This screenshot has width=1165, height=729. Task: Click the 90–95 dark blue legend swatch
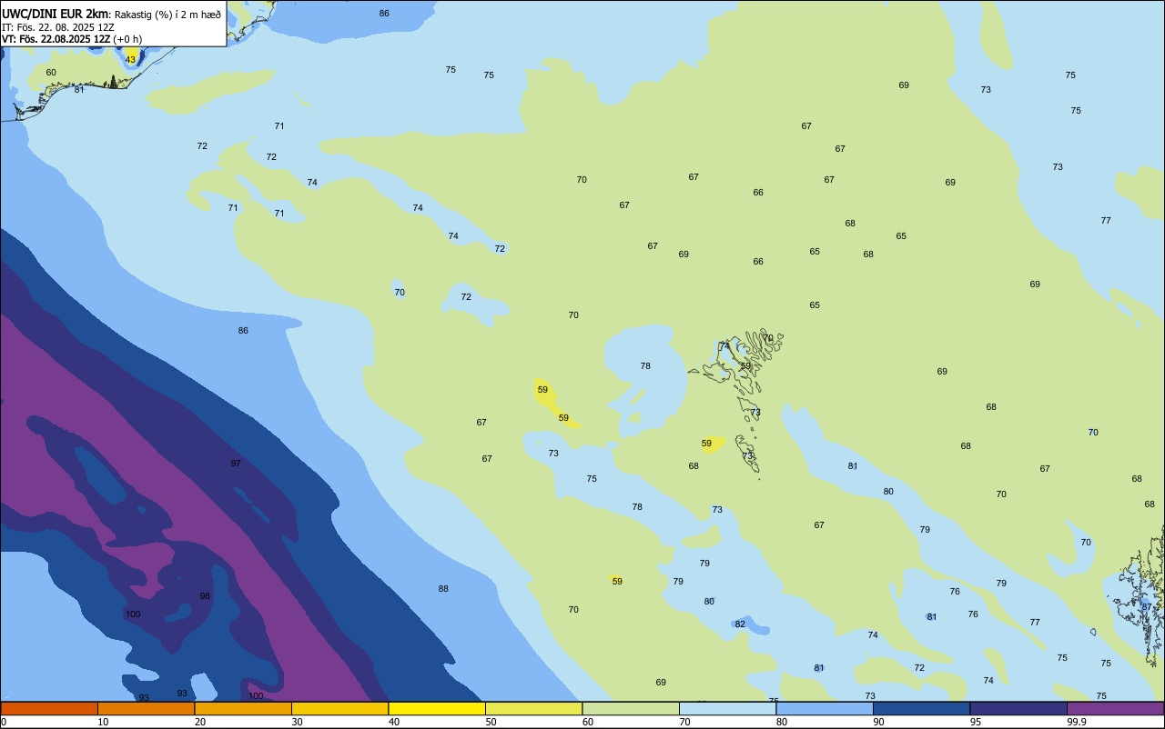point(921,708)
